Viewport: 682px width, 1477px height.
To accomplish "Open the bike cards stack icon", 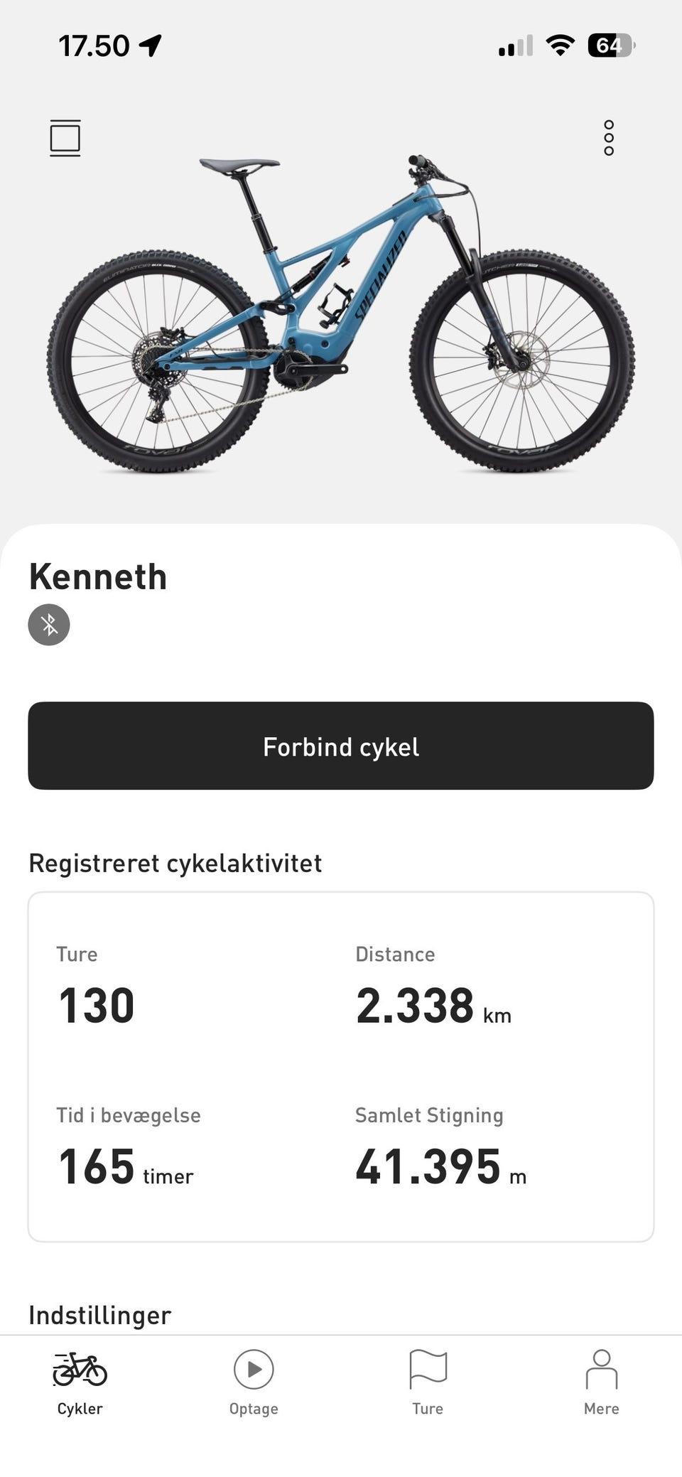I will (65, 138).
